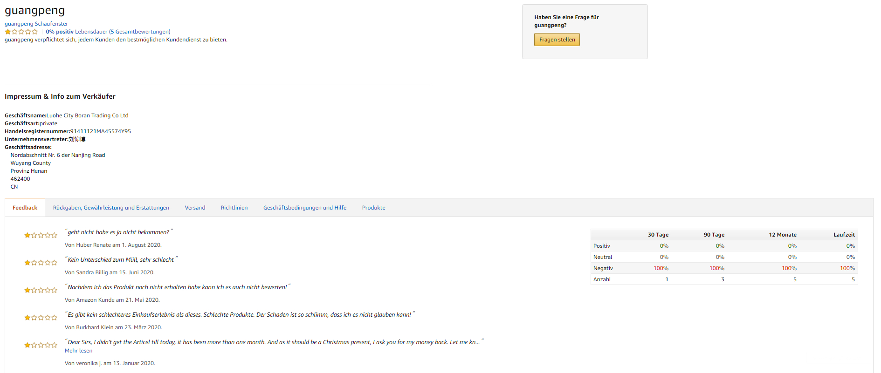Image resolution: width=881 pixels, height=373 pixels.
Task: Click star rating of Amazon Kunde's review
Action: coord(41,290)
